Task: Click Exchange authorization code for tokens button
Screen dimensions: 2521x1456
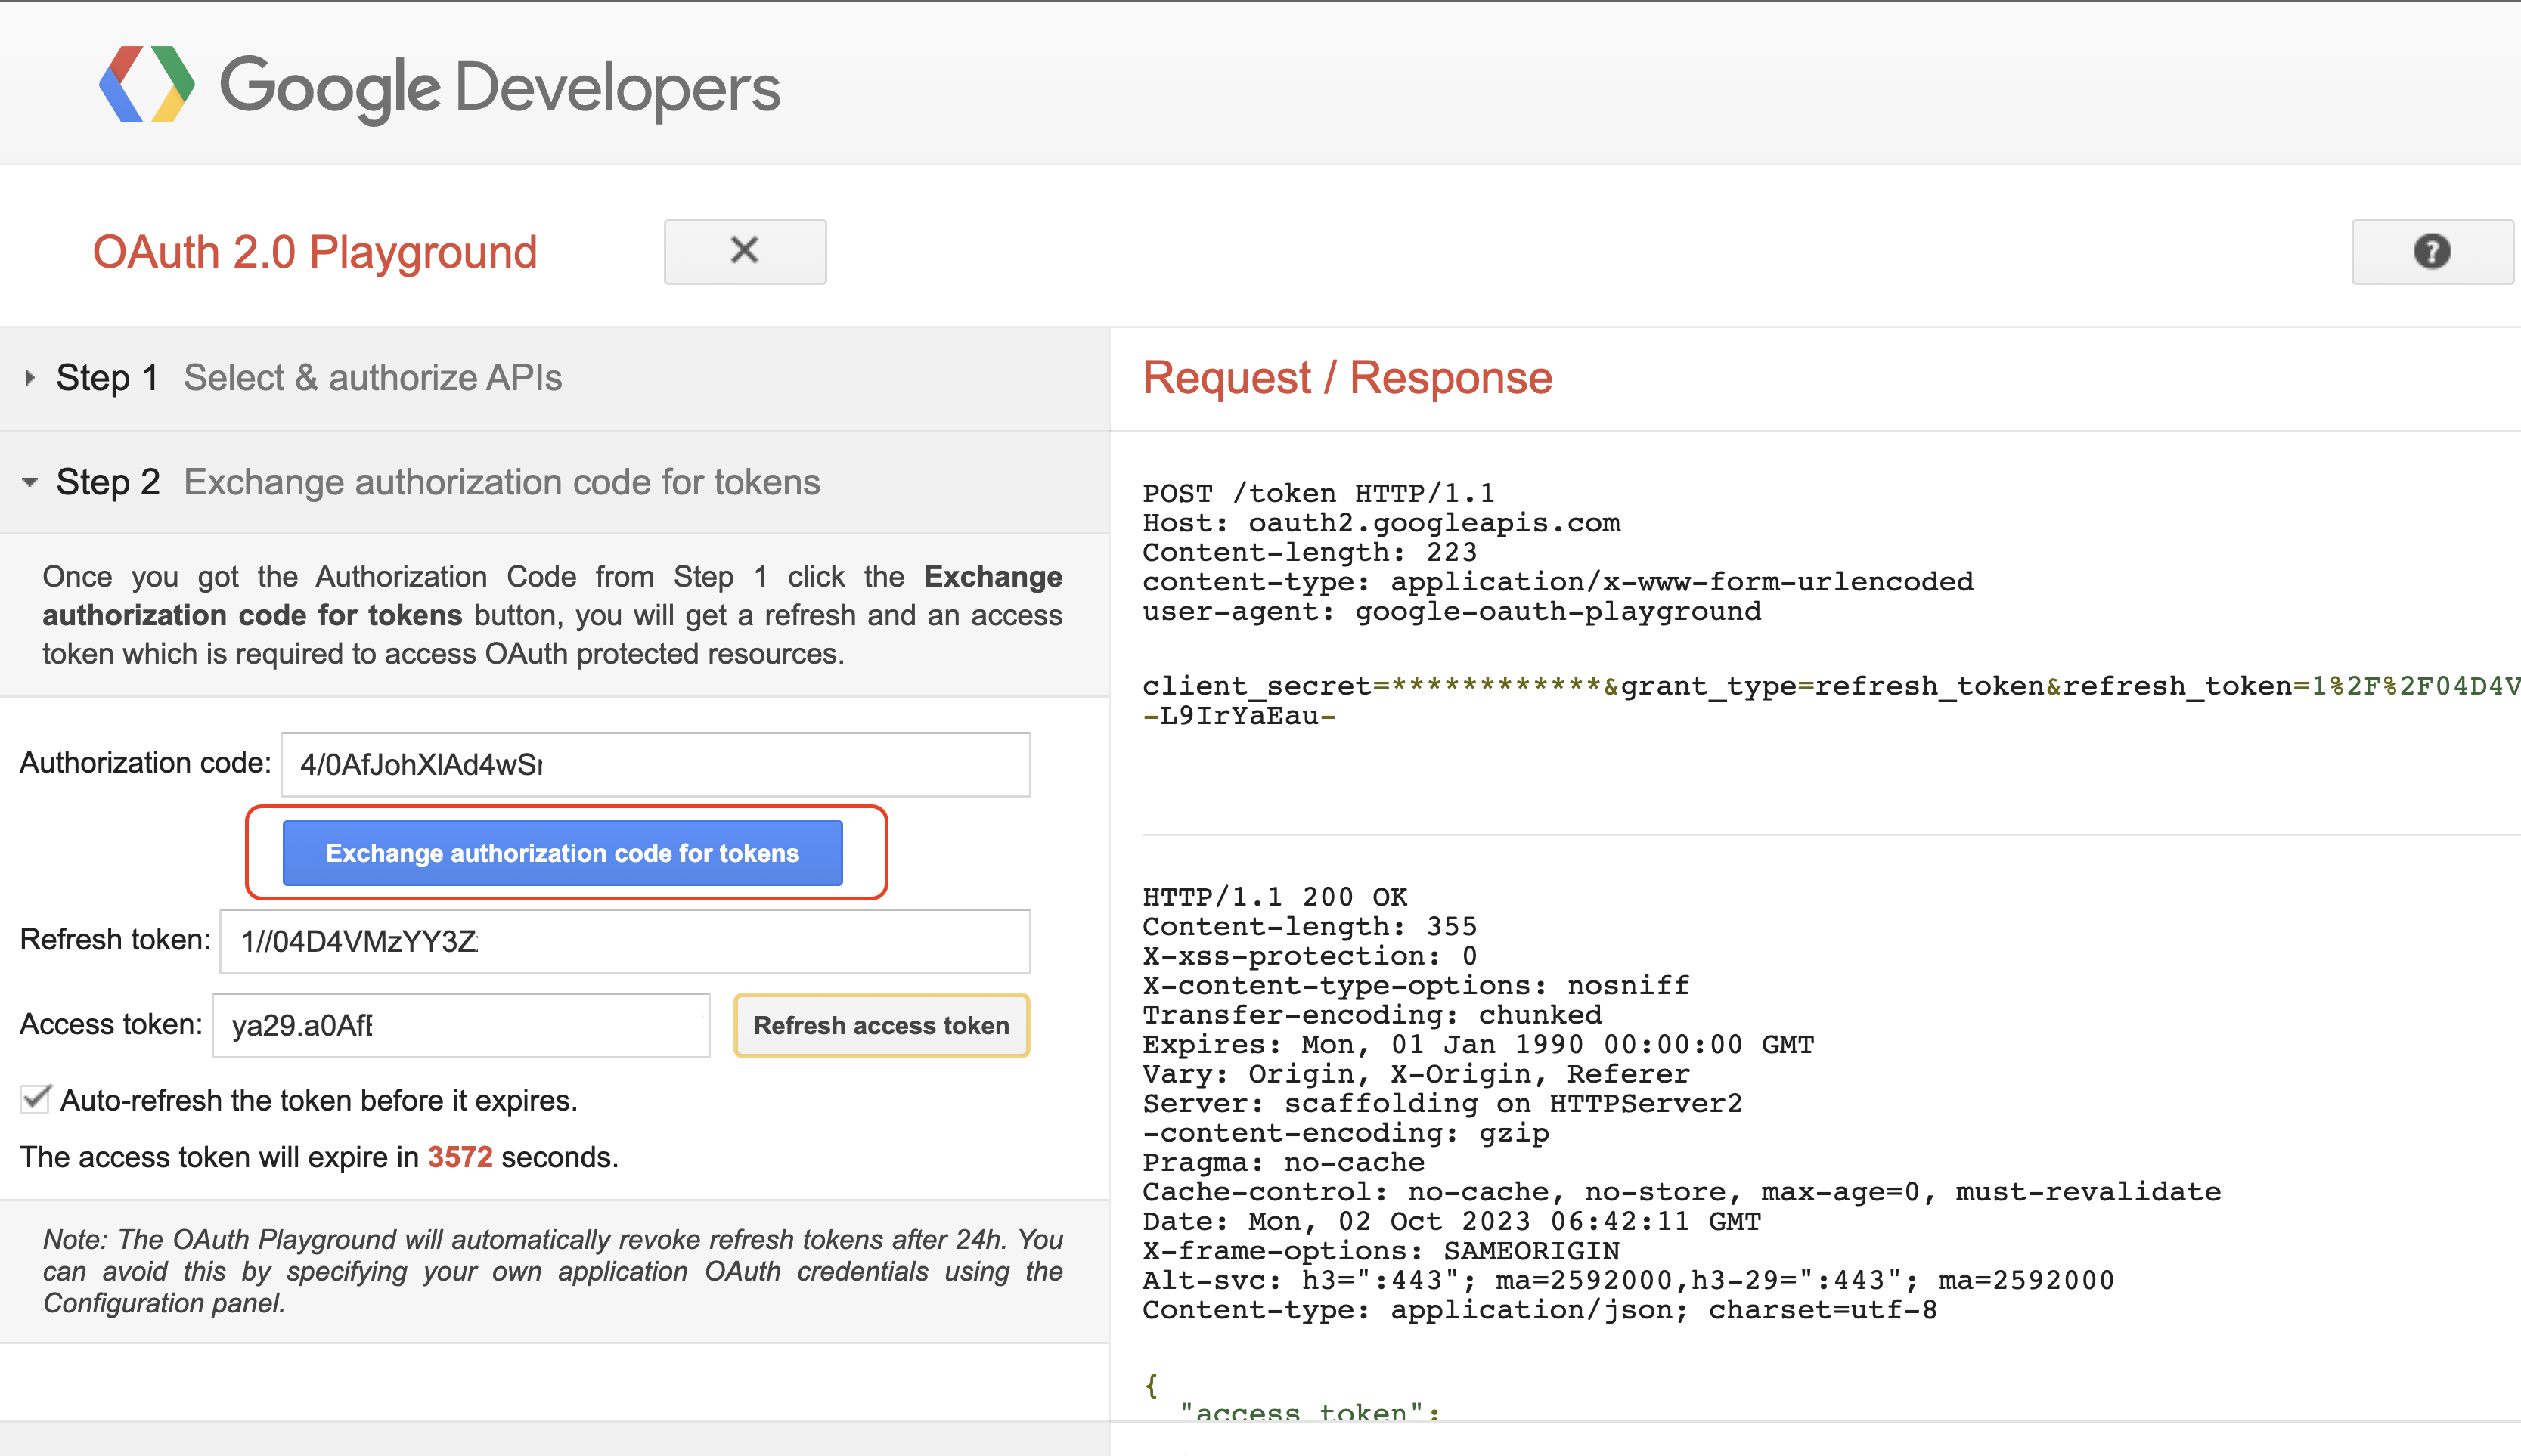Action: [x=562, y=853]
